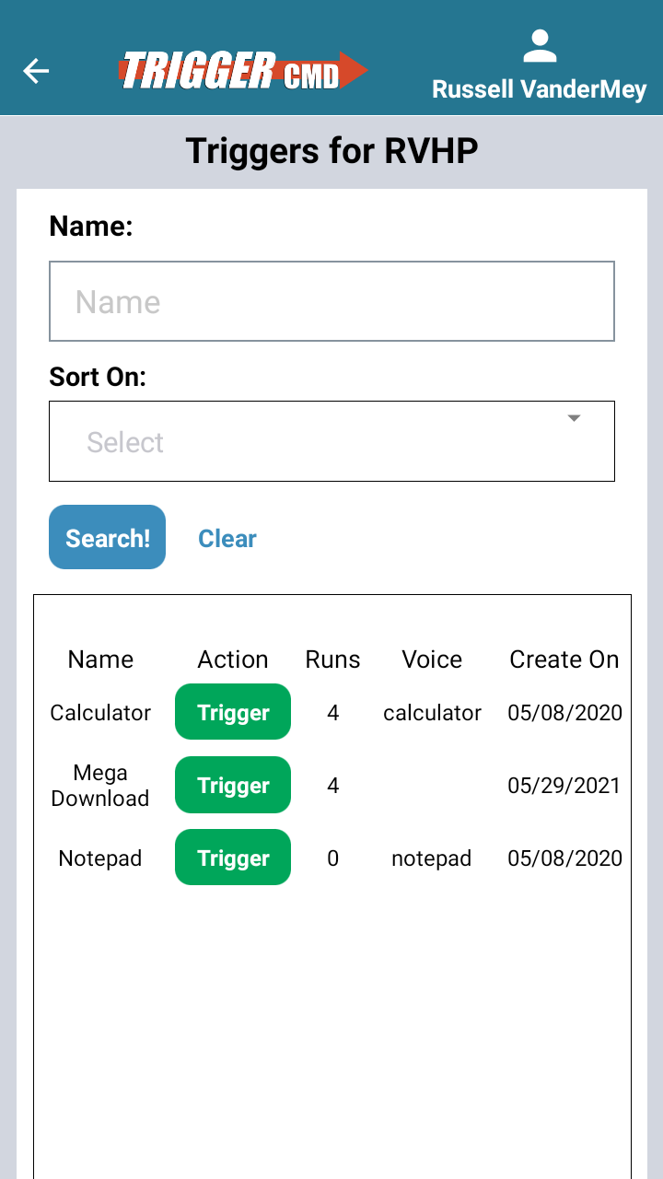Tap the back arrow in the header
The width and height of the screenshot is (663, 1179).
[x=36, y=71]
